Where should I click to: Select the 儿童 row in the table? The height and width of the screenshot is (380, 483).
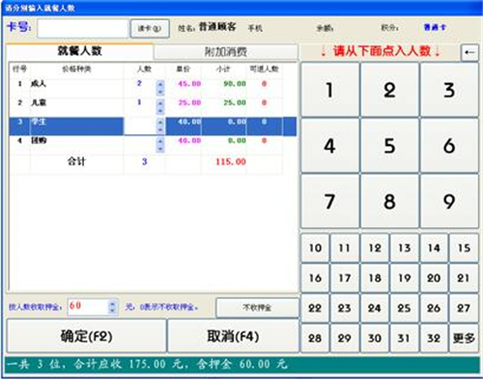147,107
